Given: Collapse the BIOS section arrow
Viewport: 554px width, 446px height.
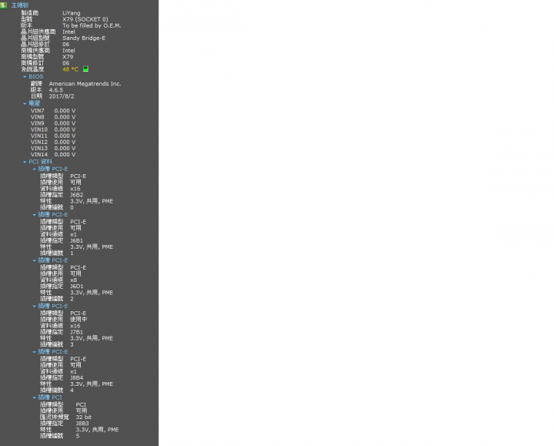Looking at the screenshot, I should pyautogui.click(x=25, y=77).
